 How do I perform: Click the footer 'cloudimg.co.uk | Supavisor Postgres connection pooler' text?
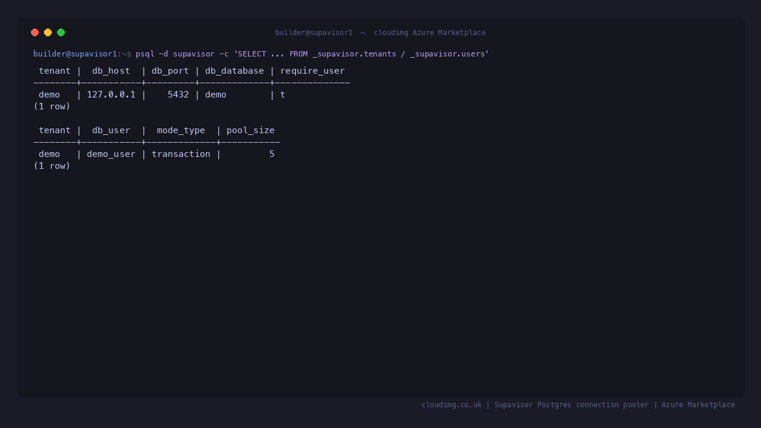pos(535,405)
